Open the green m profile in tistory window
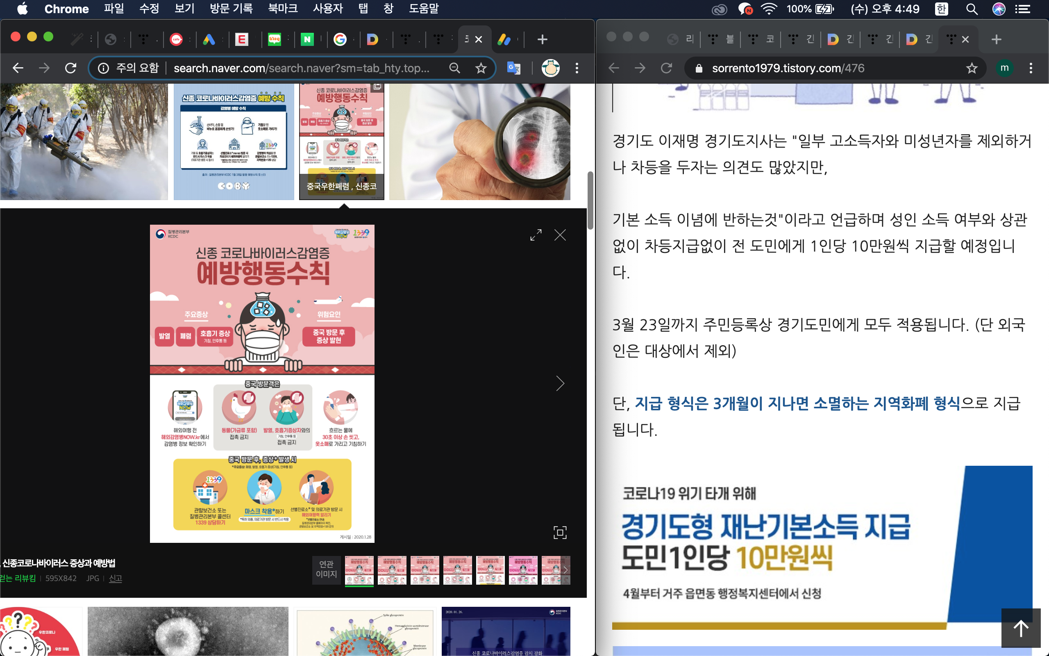Image resolution: width=1049 pixels, height=656 pixels. [1004, 68]
